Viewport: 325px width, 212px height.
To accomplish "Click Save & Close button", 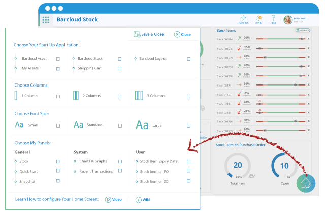I will click(x=149, y=34).
